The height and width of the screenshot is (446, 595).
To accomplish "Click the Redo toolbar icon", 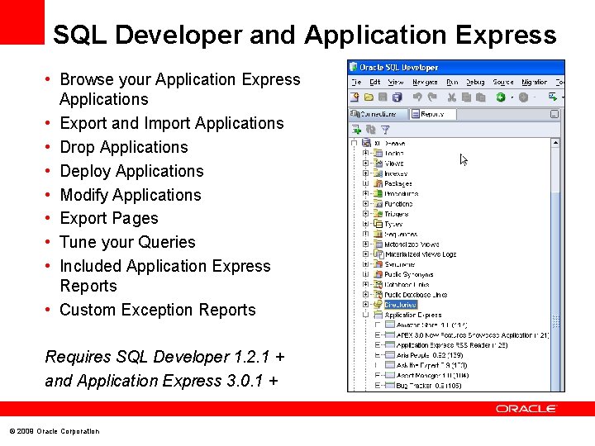I will [432, 97].
